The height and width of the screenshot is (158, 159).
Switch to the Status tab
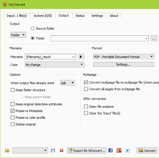click(x=80, y=16)
